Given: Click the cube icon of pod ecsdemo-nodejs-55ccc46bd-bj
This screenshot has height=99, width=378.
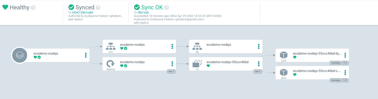Looking at the screenshot, I should click(x=284, y=55).
